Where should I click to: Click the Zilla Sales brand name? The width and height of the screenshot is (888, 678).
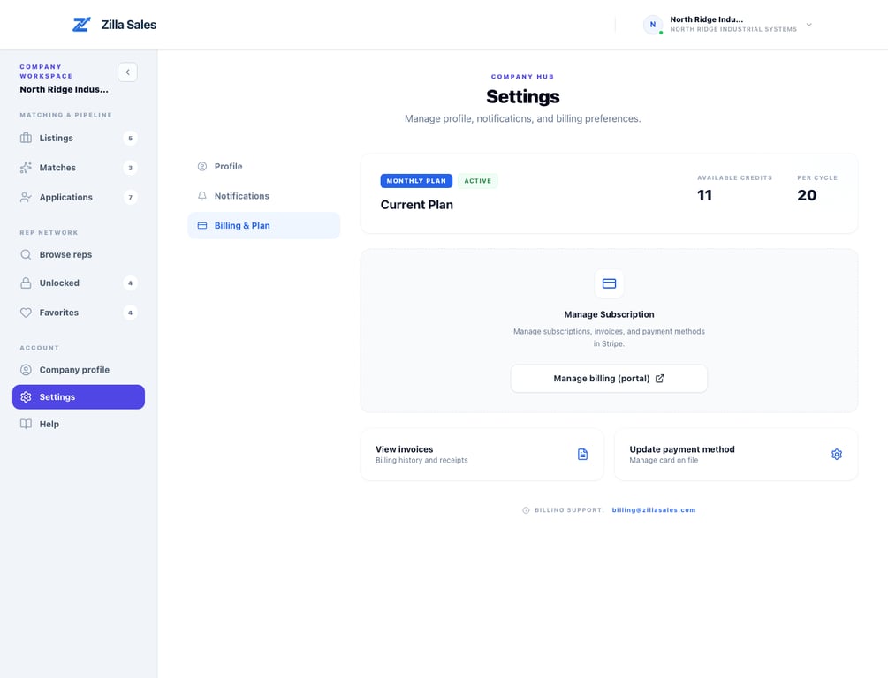click(128, 25)
